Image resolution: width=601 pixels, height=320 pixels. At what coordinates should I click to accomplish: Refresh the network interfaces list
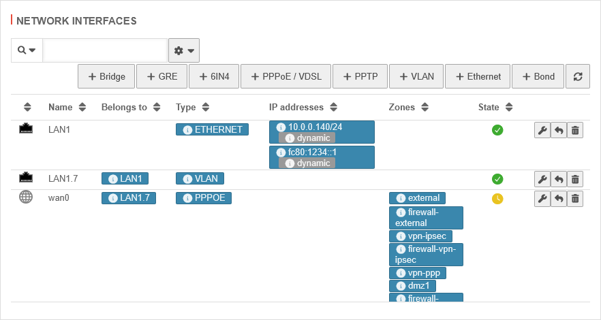tap(578, 76)
